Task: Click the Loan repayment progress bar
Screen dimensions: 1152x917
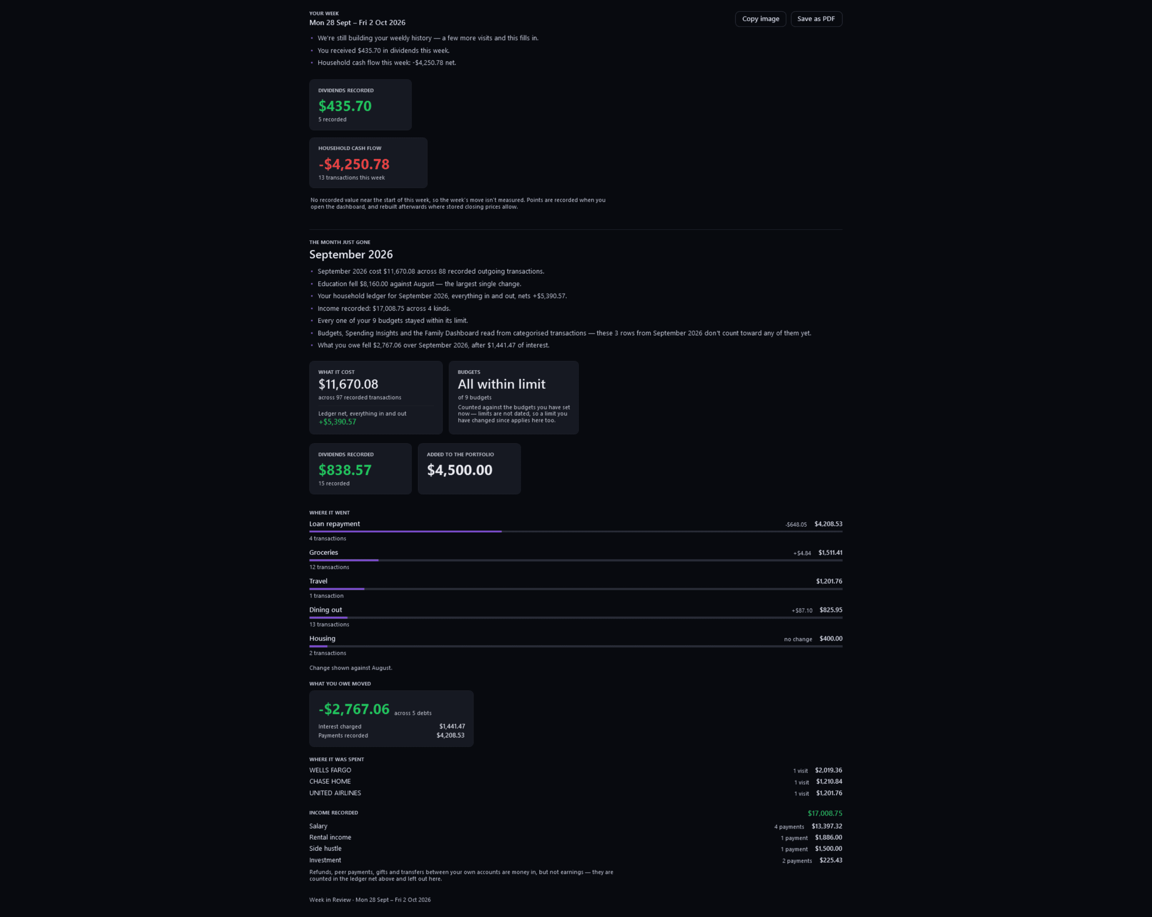Action: coord(575,532)
